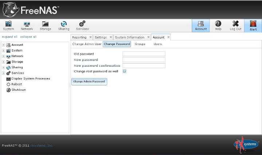262x155 pixels.
Task: Expand the Account tree node
Action: [3, 45]
